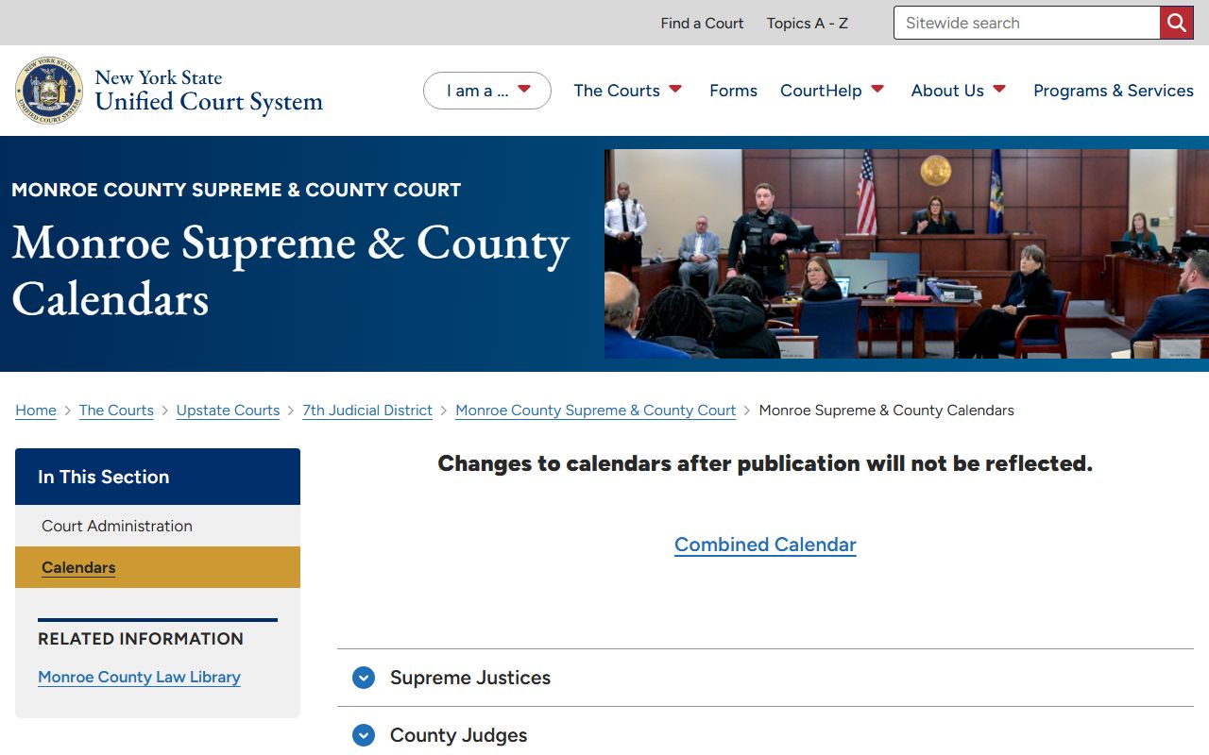Expand the County Judges section

point(765,735)
